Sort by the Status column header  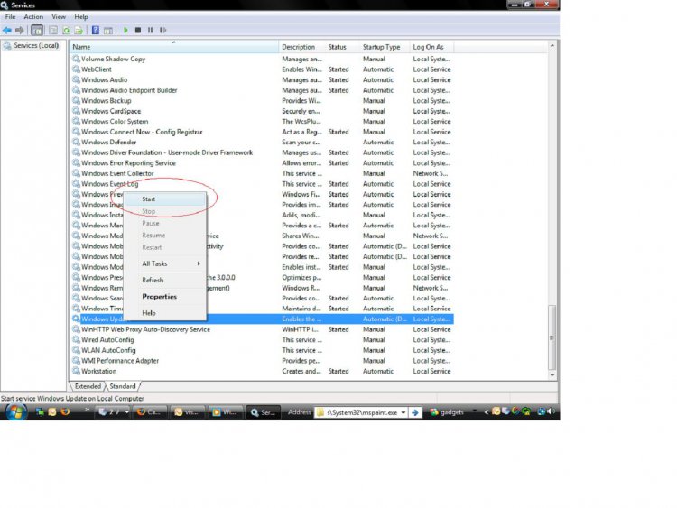(342, 47)
